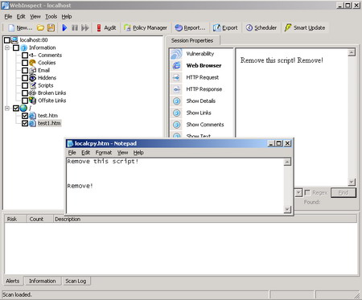Uncheck the test.htm checkbox

click(x=25, y=116)
